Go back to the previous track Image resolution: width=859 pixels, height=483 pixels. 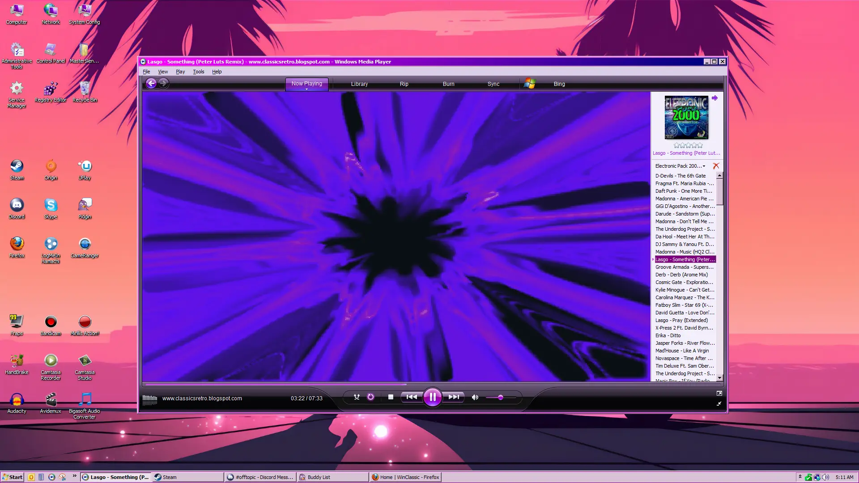pyautogui.click(x=412, y=397)
